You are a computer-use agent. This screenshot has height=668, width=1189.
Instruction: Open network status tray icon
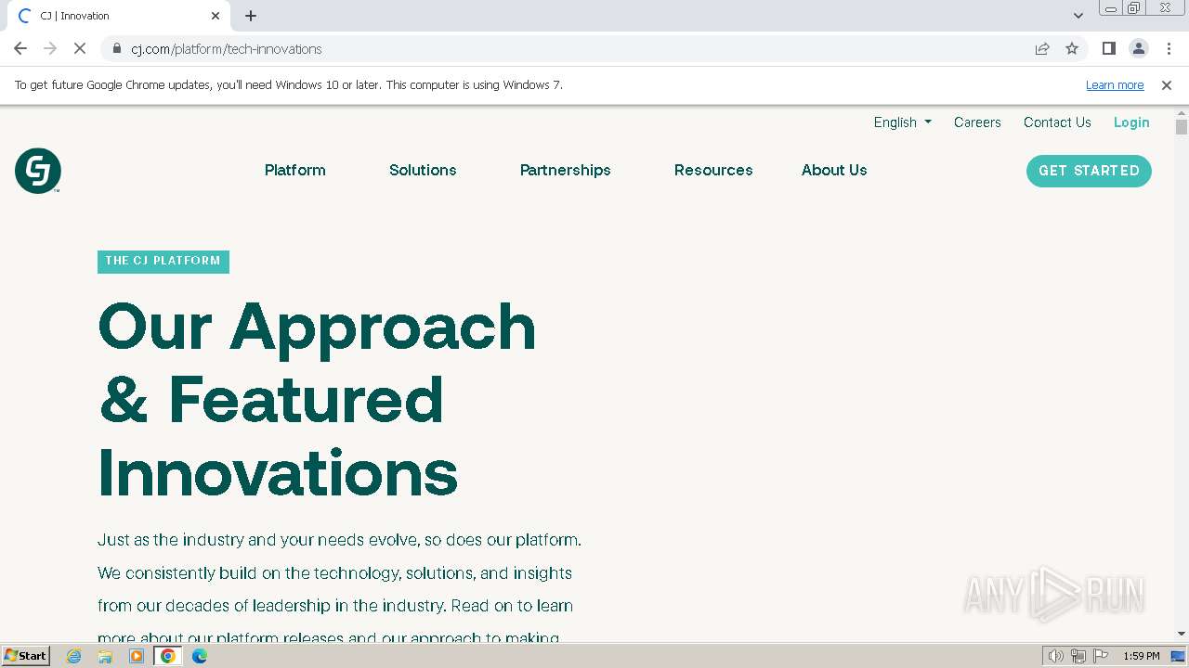[1078, 656]
